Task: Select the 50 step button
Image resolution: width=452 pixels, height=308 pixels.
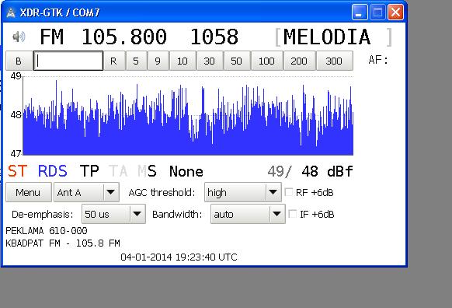Action: coord(237,61)
